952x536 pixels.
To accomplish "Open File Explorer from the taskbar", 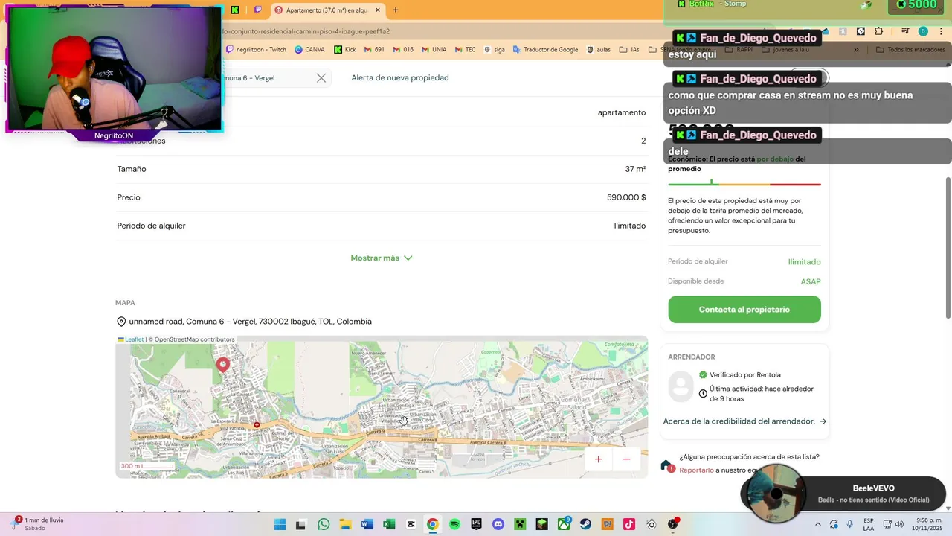I will [x=345, y=524].
